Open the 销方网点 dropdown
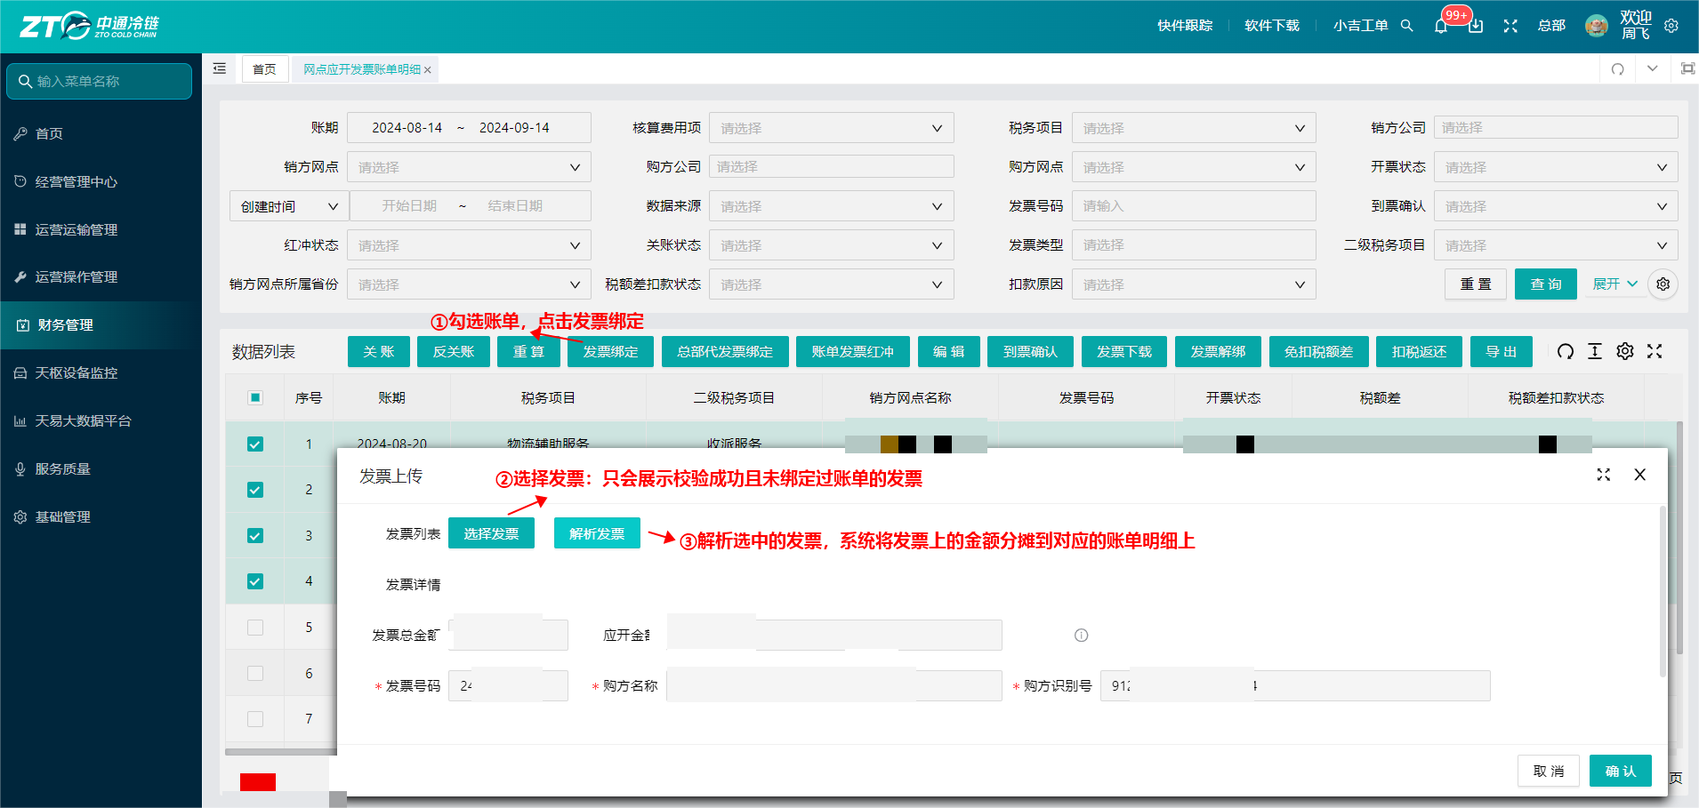This screenshot has width=1699, height=808. click(x=469, y=167)
